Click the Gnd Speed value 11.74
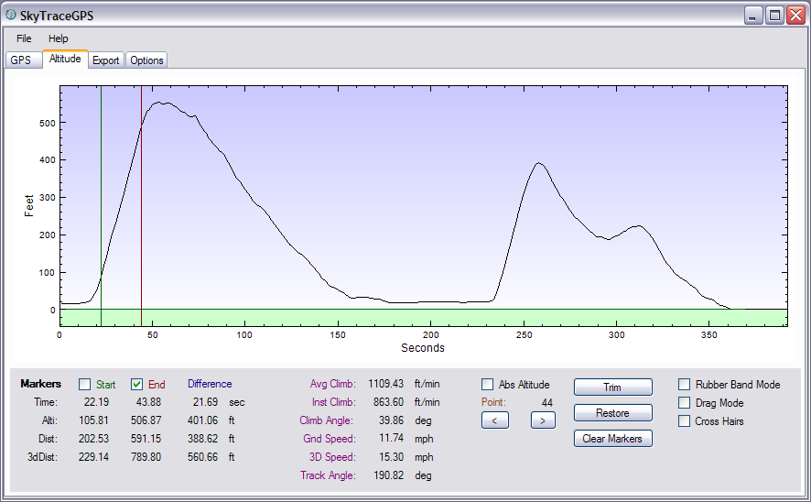 click(x=391, y=439)
